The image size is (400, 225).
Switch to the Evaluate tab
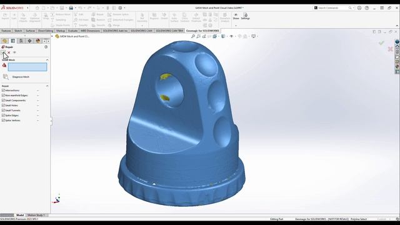[x=72, y=31]
